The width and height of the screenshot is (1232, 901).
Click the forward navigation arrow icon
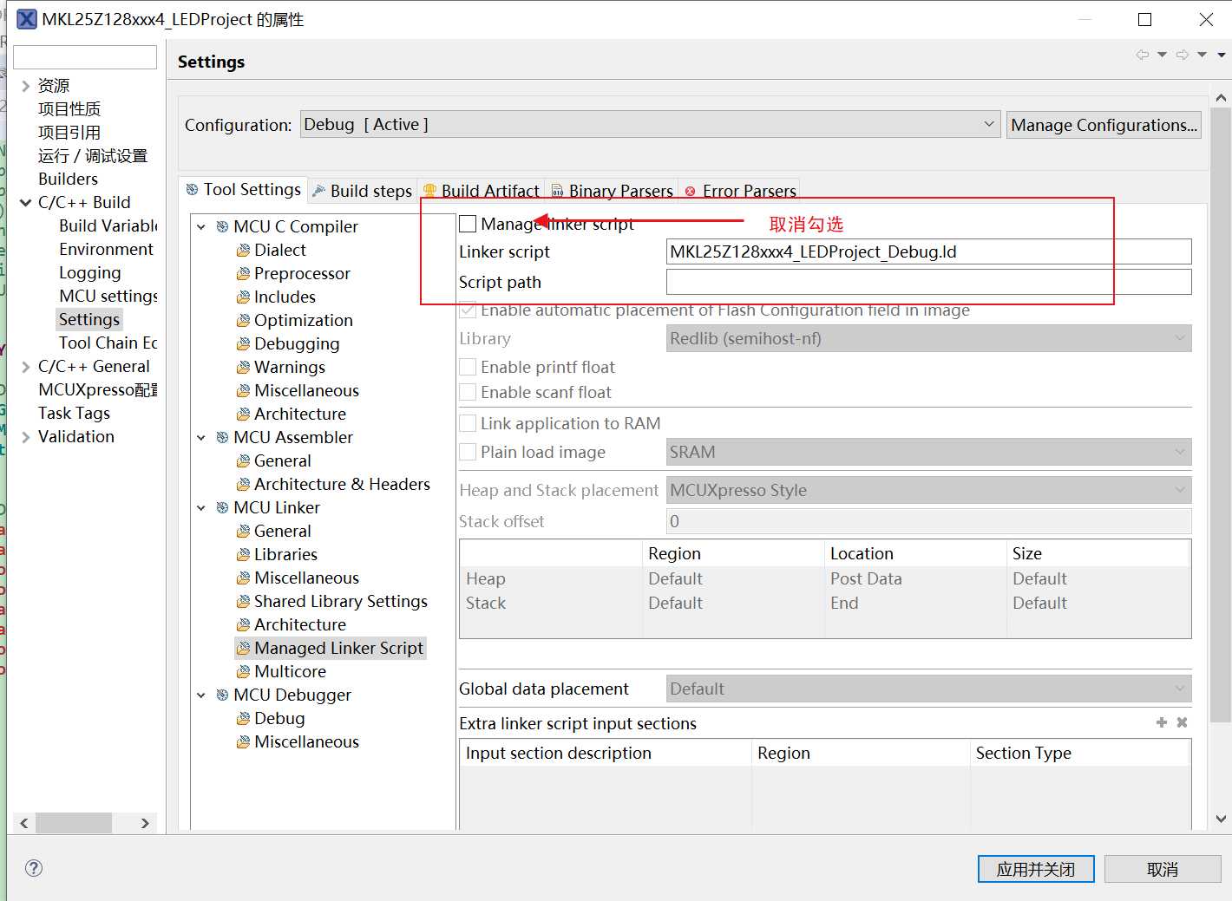click(1183, 55)
